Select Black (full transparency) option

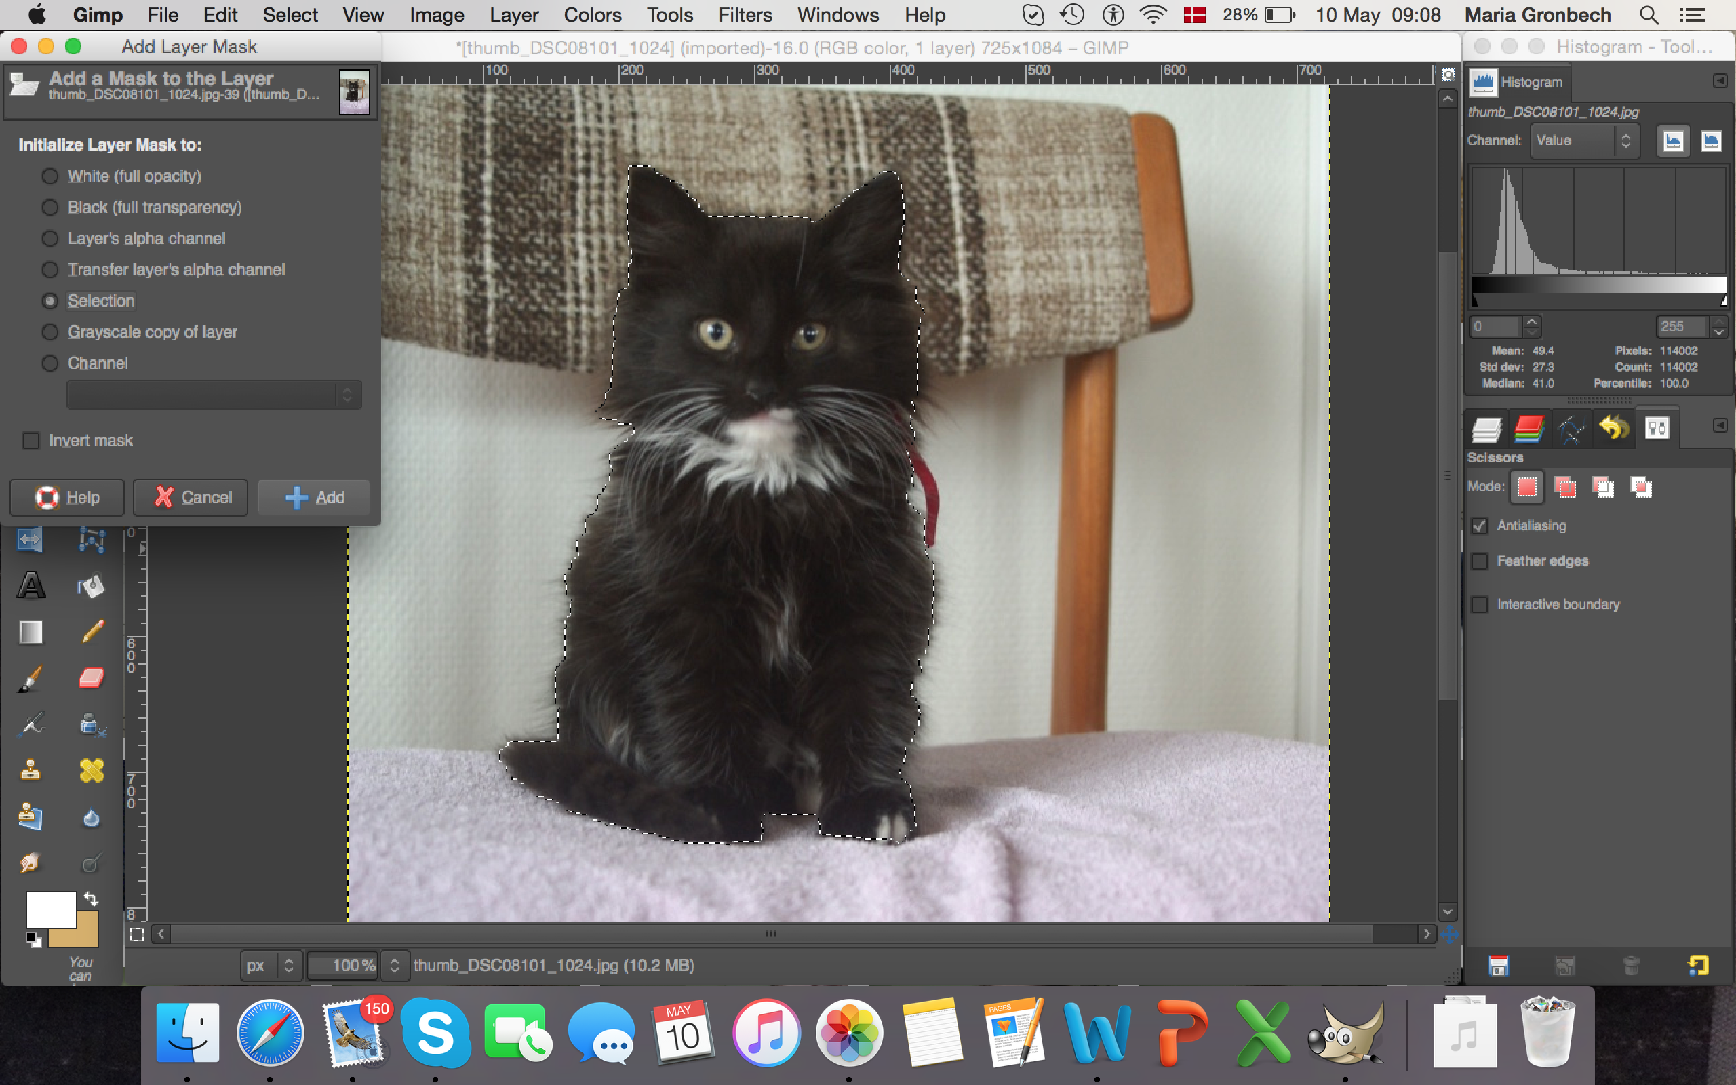coord(50,208)
